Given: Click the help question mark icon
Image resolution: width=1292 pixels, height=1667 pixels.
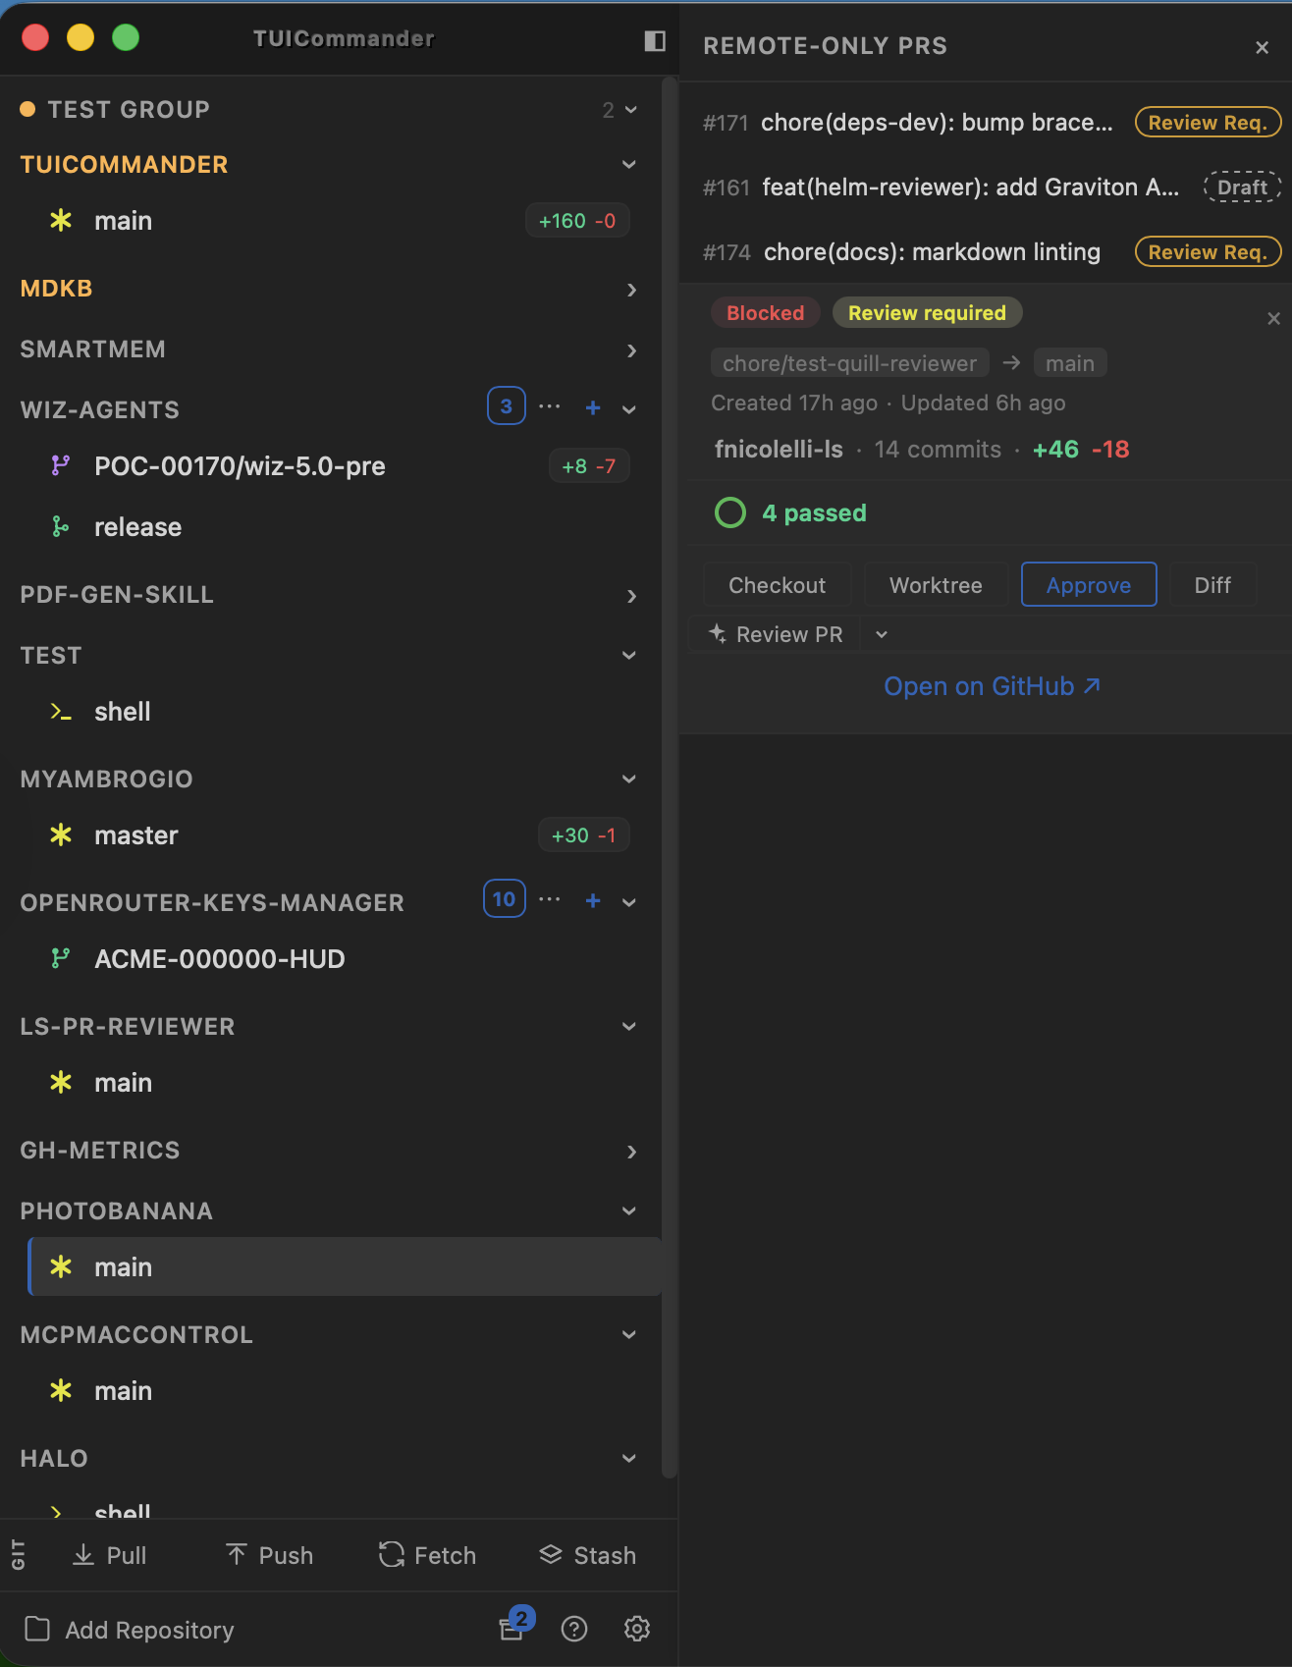Looking at the screenshot, I should point(574,1629).
